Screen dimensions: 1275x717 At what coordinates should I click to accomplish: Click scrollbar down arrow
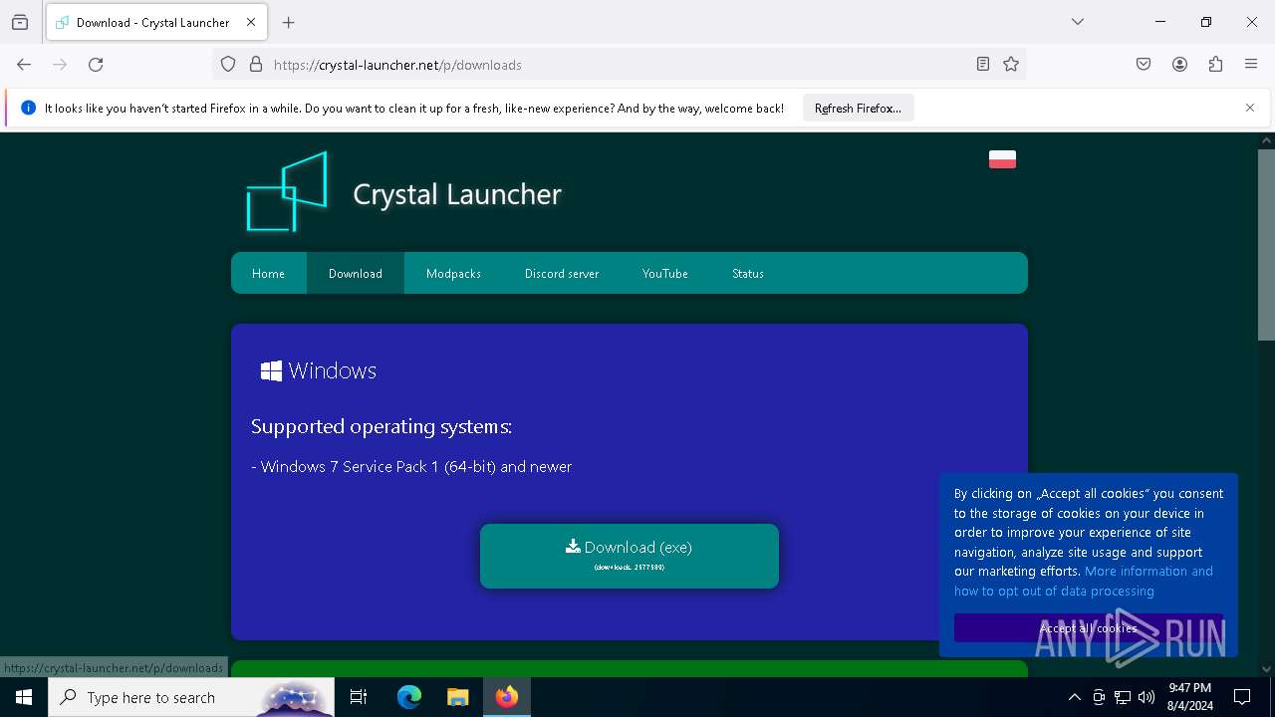[1266, 669]
